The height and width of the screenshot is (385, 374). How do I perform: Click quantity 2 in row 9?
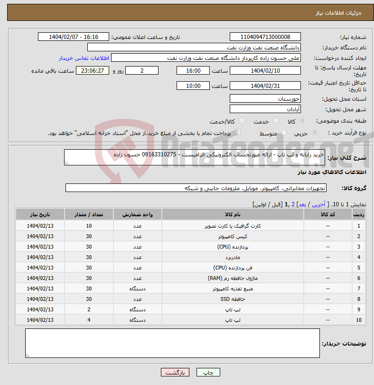(x=89, y=309)
